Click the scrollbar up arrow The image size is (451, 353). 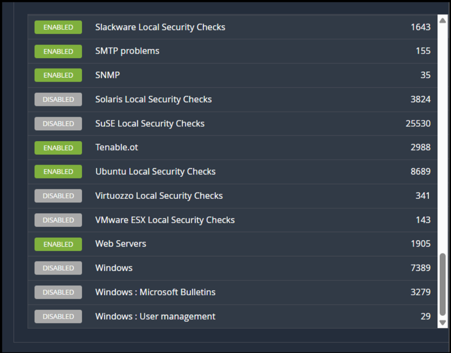coord(443,20)
